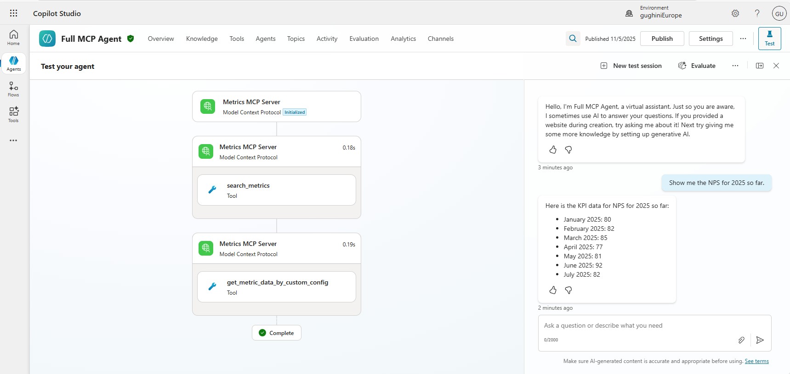This screenshot has height=374, width=790.
Task: Open the See terms link
Action: pyautogui.click(x=756, y=361)
